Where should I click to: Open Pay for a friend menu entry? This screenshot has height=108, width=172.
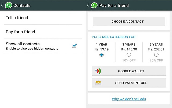43,32
